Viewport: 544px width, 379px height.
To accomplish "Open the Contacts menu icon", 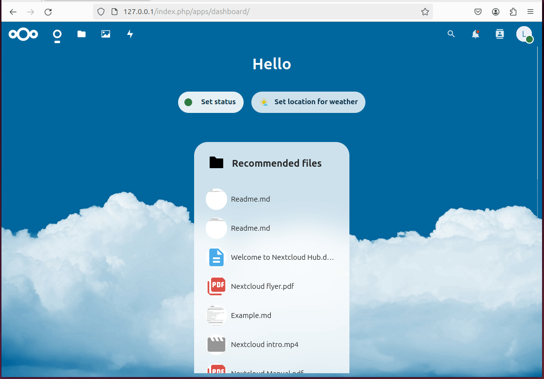I will pos(499,34).
